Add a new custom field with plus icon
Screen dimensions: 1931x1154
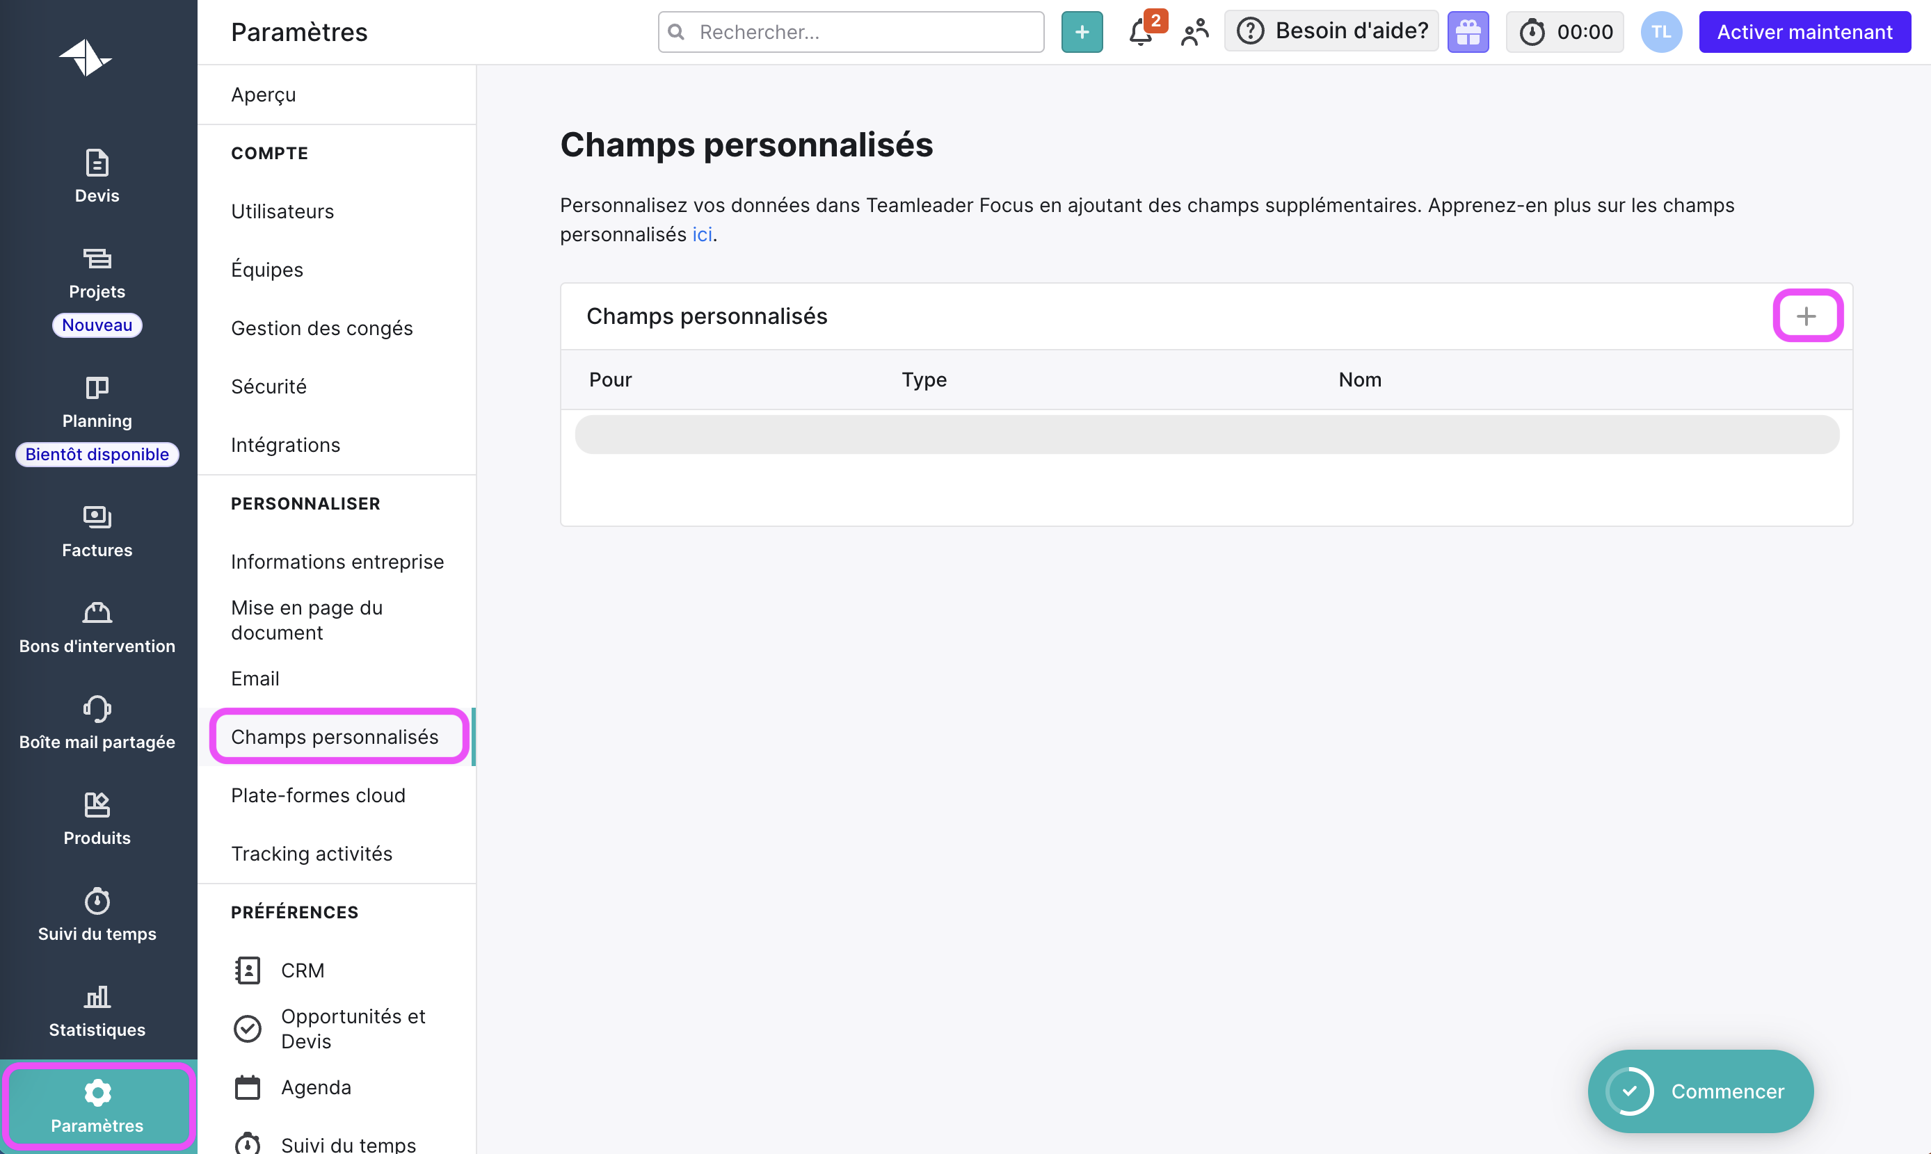[x=1806, y=316]
